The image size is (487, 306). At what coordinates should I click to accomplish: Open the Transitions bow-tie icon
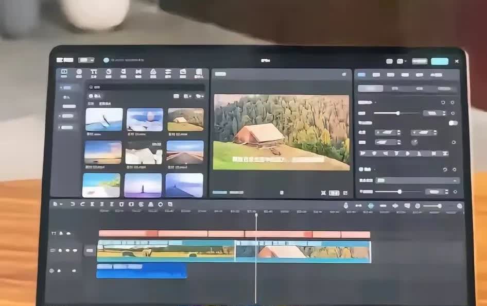pos(138,73)
